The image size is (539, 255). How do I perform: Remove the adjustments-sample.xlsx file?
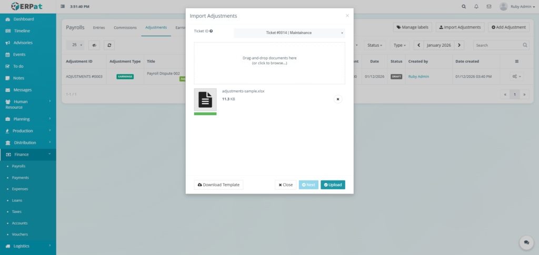coord(338,99)
